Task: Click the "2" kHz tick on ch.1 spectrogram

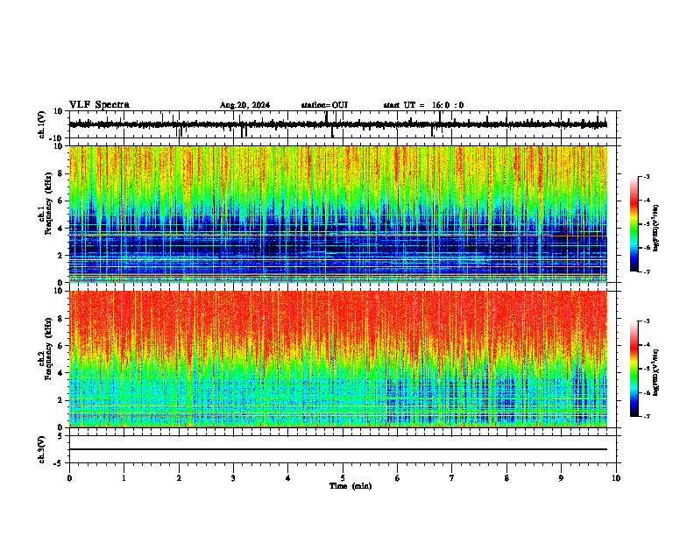Action: click(61, 256)
